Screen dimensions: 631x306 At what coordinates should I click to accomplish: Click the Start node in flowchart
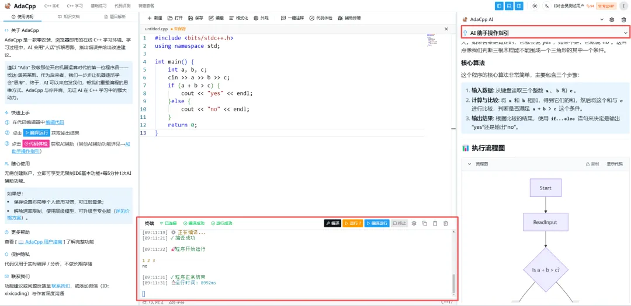(545, 188)
